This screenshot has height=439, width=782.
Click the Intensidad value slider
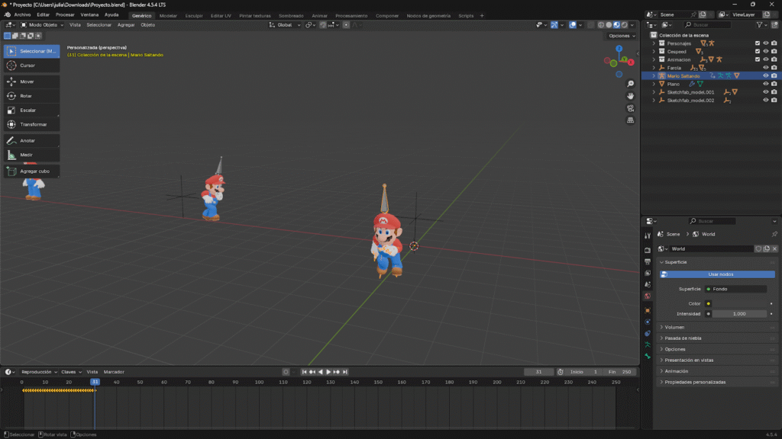(739, 313)
